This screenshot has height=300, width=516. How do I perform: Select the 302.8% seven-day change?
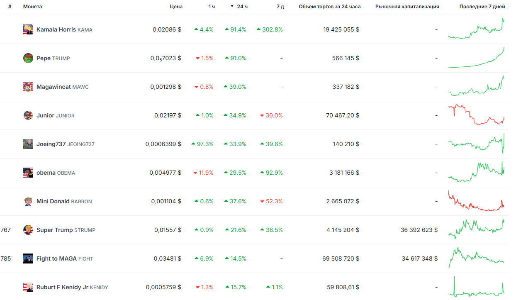pyautogui.click(x=270, y=29)
